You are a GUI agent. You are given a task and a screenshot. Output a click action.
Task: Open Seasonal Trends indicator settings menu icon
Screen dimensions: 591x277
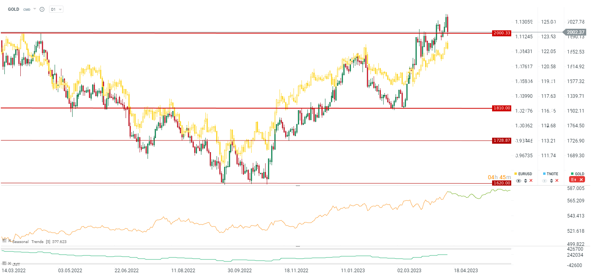(4, 241)
